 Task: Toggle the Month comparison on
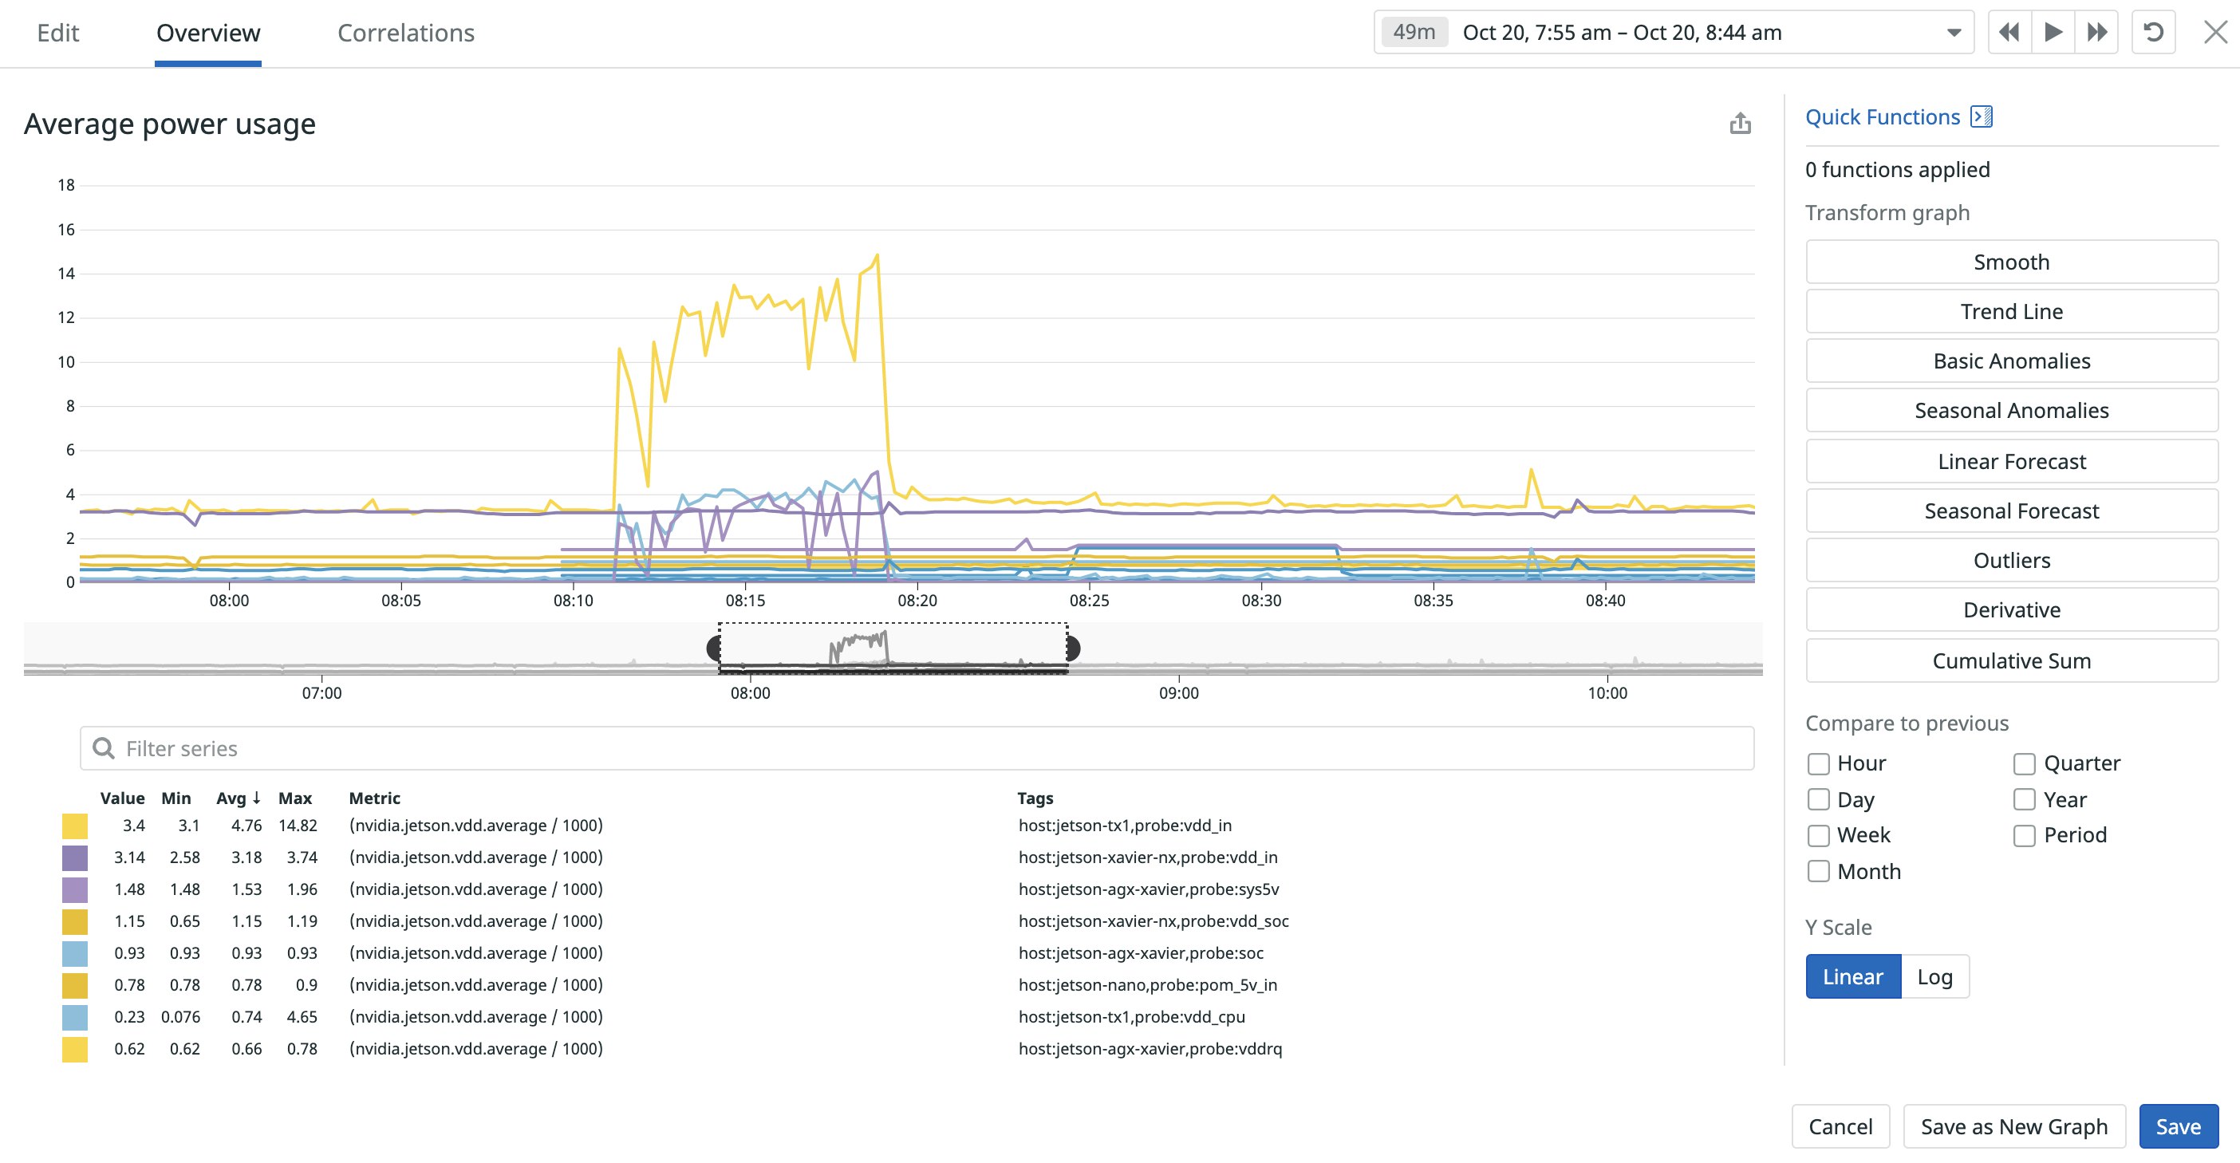tap(1819, 871)
